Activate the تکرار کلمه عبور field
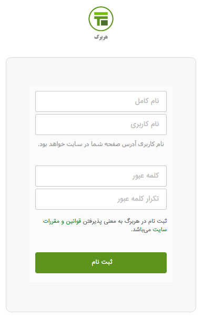Viewport: 203px width, 319px height. [x=101, y=199]
